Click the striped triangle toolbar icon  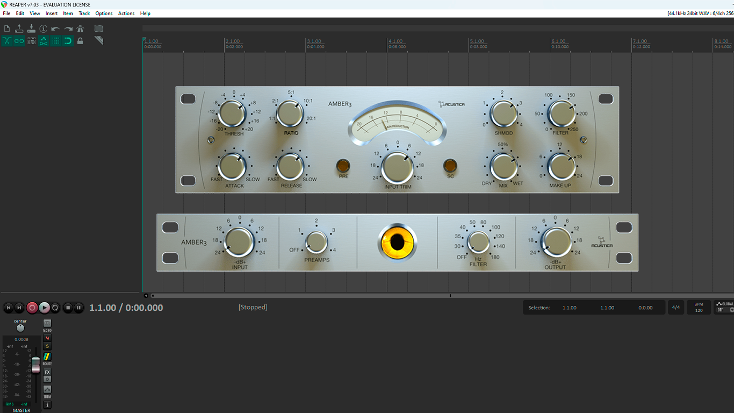98,41
